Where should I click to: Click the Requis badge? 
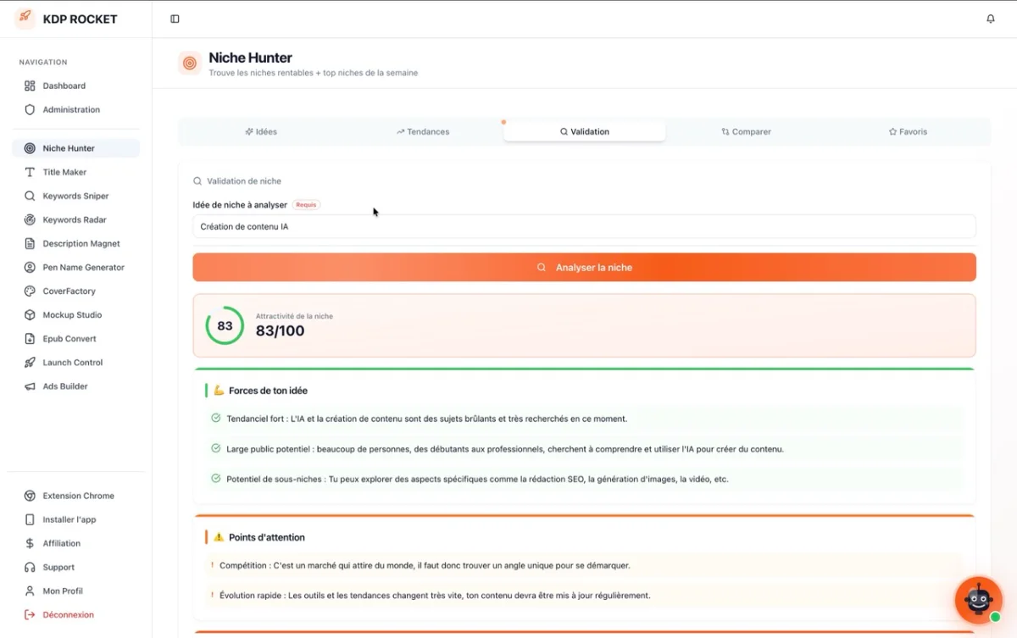[x=307, y=204]
